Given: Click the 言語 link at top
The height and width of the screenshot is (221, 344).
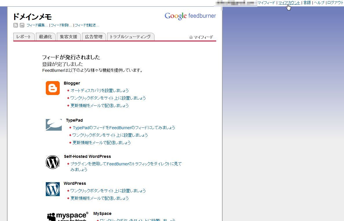Looking at the screenshot, I should pyautogui.click(x=307, y=3).
